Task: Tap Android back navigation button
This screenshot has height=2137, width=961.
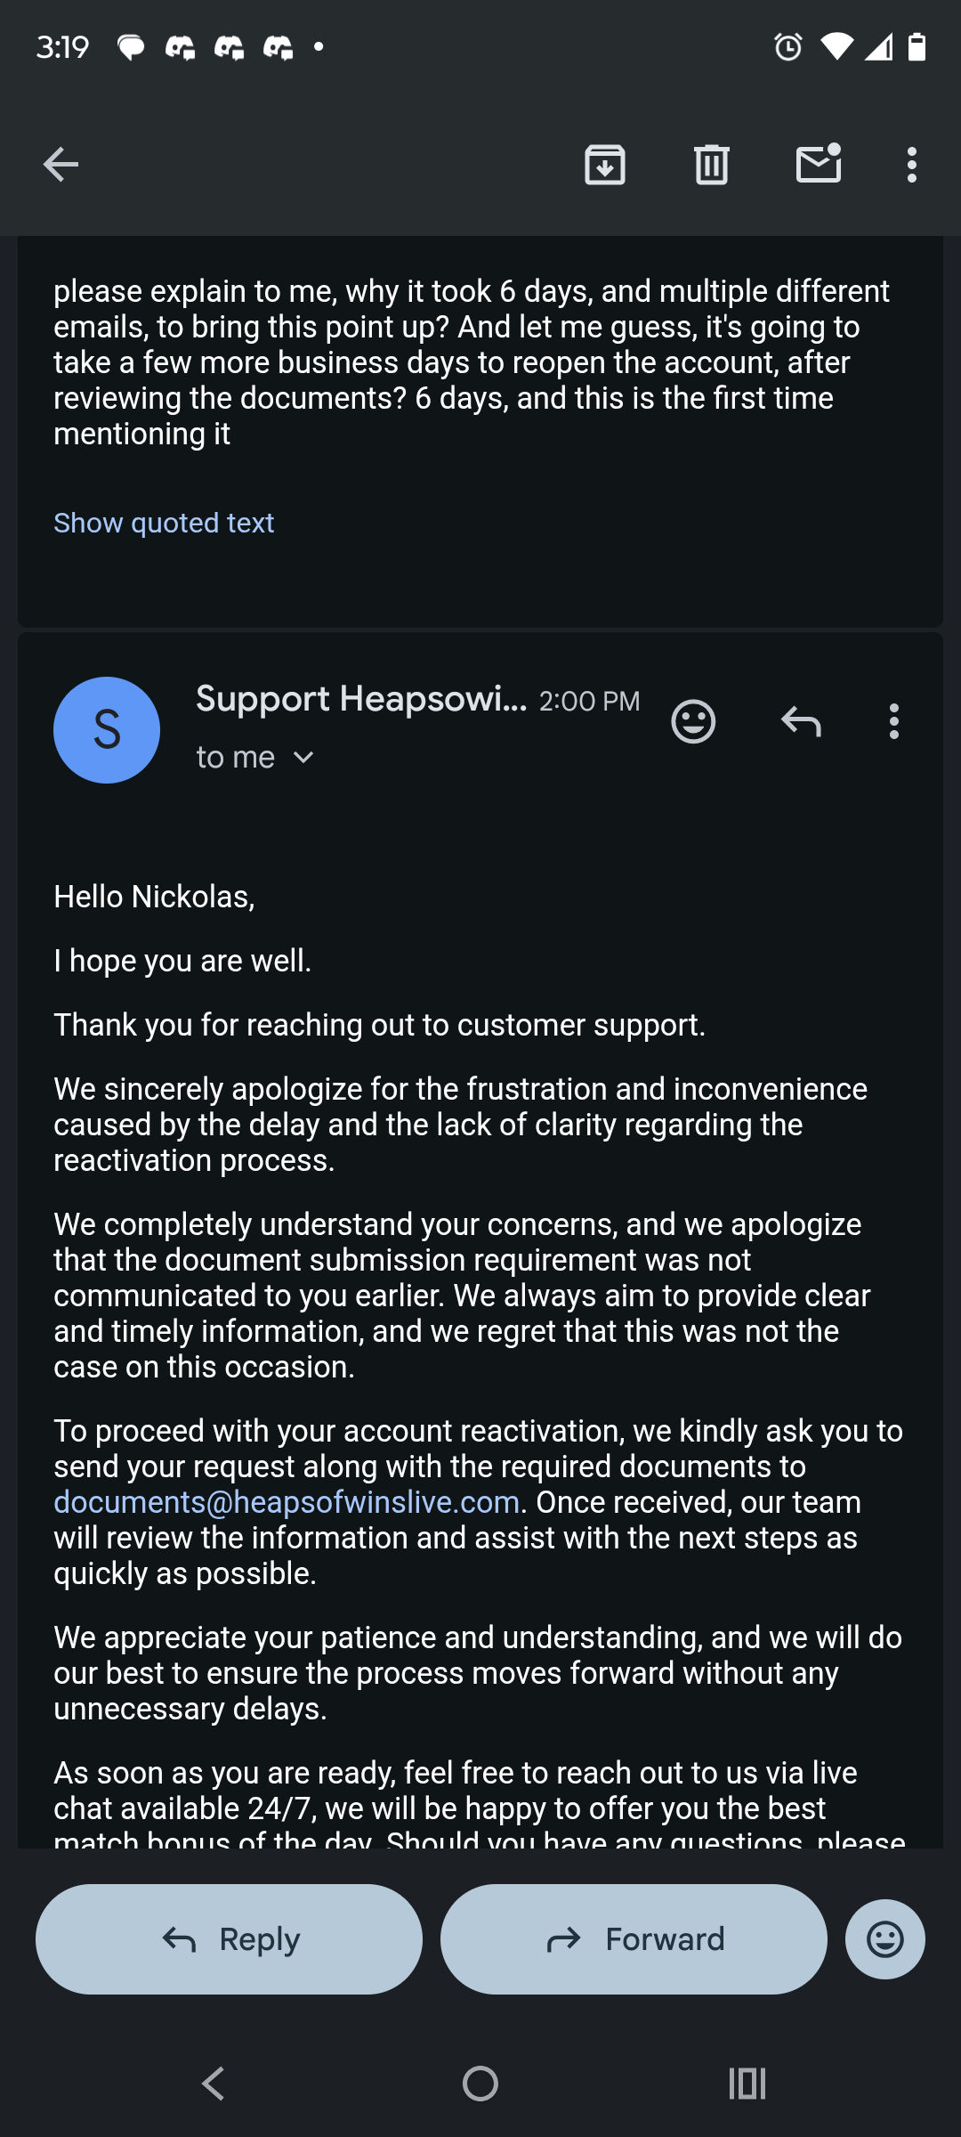Action: (214, 2084)
